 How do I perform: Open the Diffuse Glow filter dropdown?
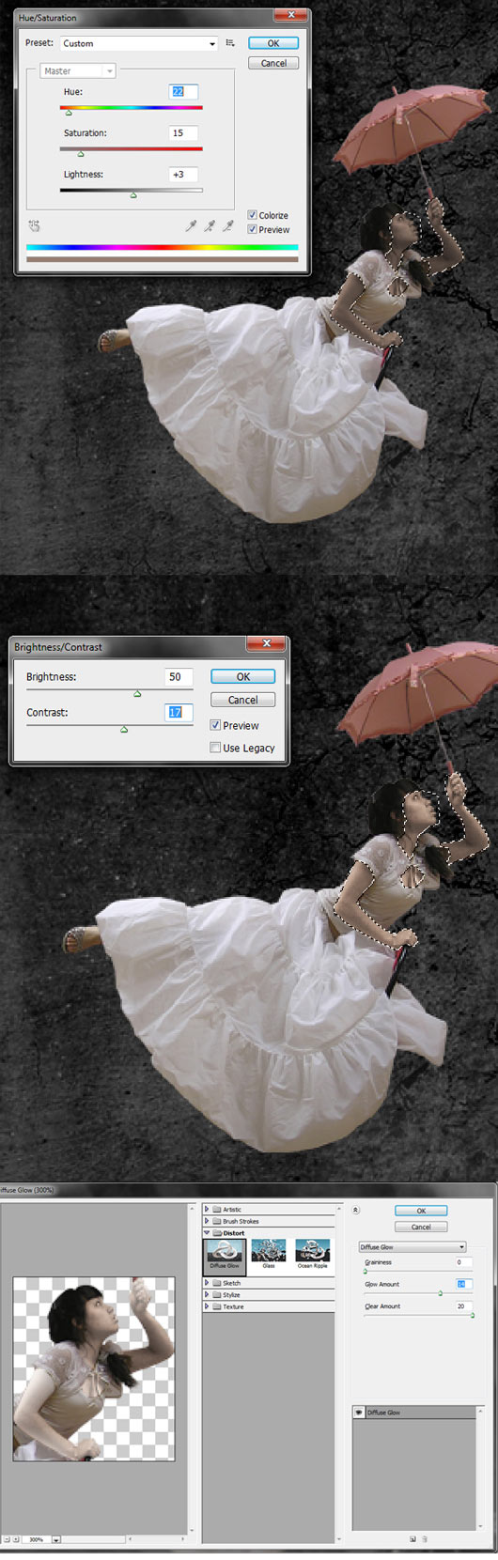tap(412, 1247)
